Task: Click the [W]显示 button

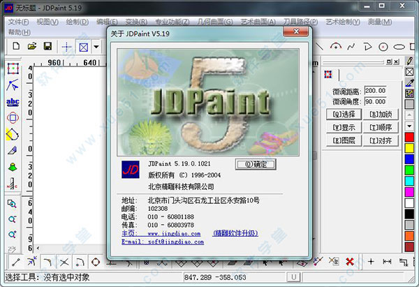Action: pyautogui.click(x=344, y=128)
